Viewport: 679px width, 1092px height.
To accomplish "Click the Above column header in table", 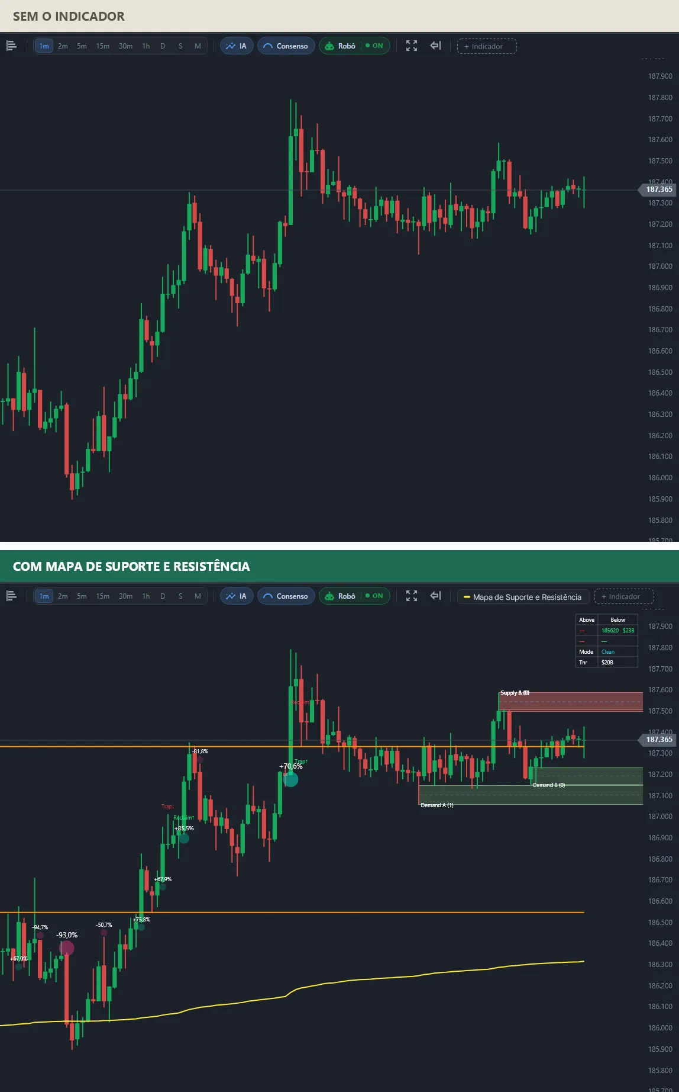I will click(587, 620).
